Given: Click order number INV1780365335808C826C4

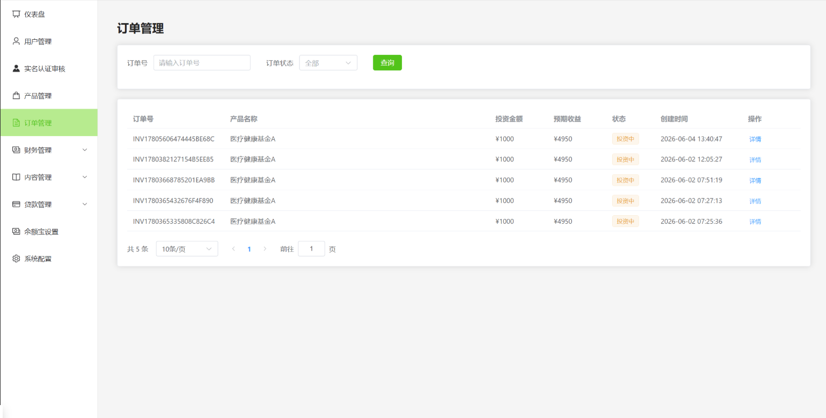Looking at the screenshot, I should pos(174,221).
